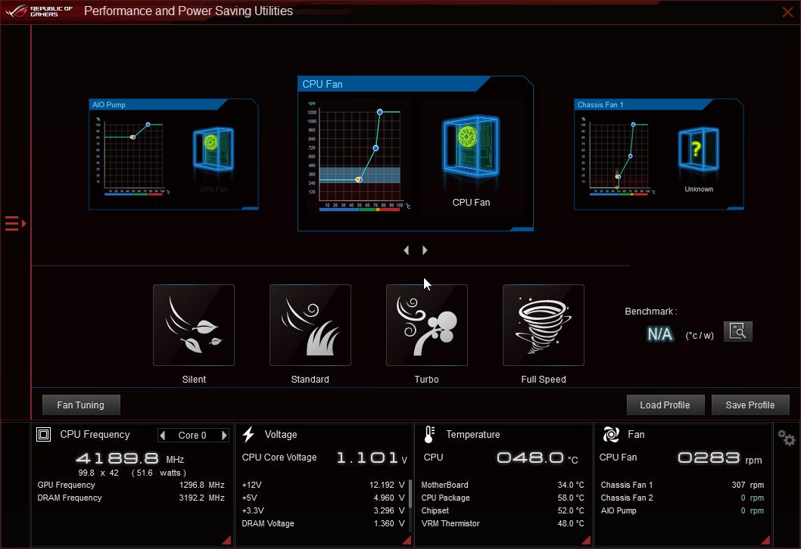The height and width of the screenshot is (549, 801).
Task: Open the monitor settings gear icon
Action: (x=787, y=438)
